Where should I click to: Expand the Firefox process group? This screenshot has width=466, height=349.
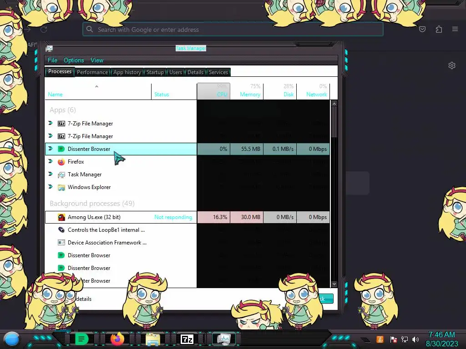(51, 161)
